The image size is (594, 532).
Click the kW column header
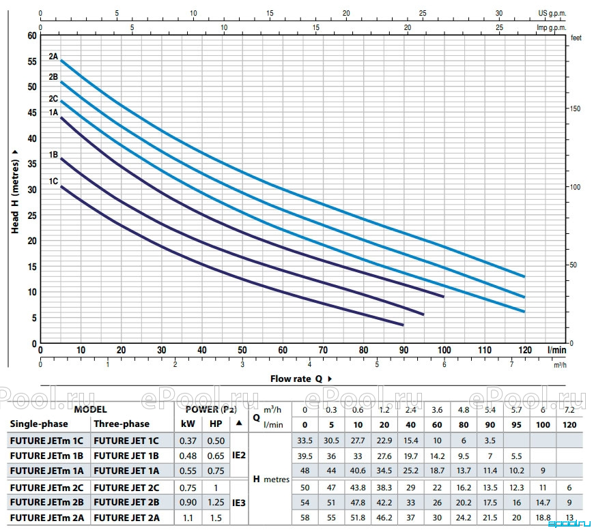click(188, 424)
